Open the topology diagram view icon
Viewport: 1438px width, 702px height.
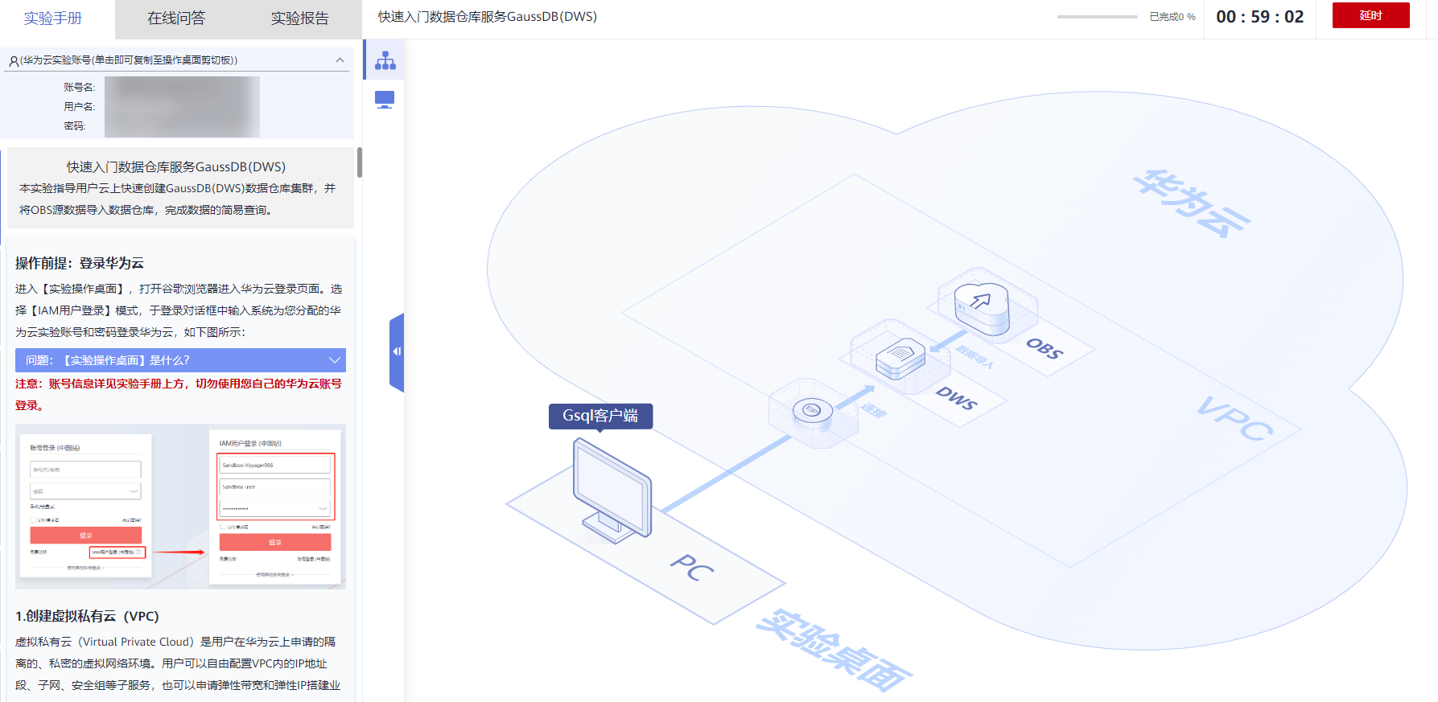click(x=385, y=60)
